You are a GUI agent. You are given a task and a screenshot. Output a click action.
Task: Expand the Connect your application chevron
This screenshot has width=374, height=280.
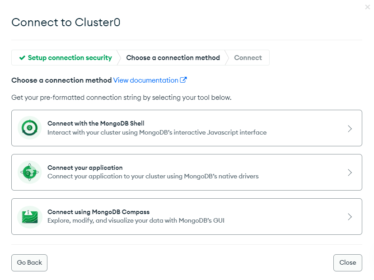tap(350, 173)
